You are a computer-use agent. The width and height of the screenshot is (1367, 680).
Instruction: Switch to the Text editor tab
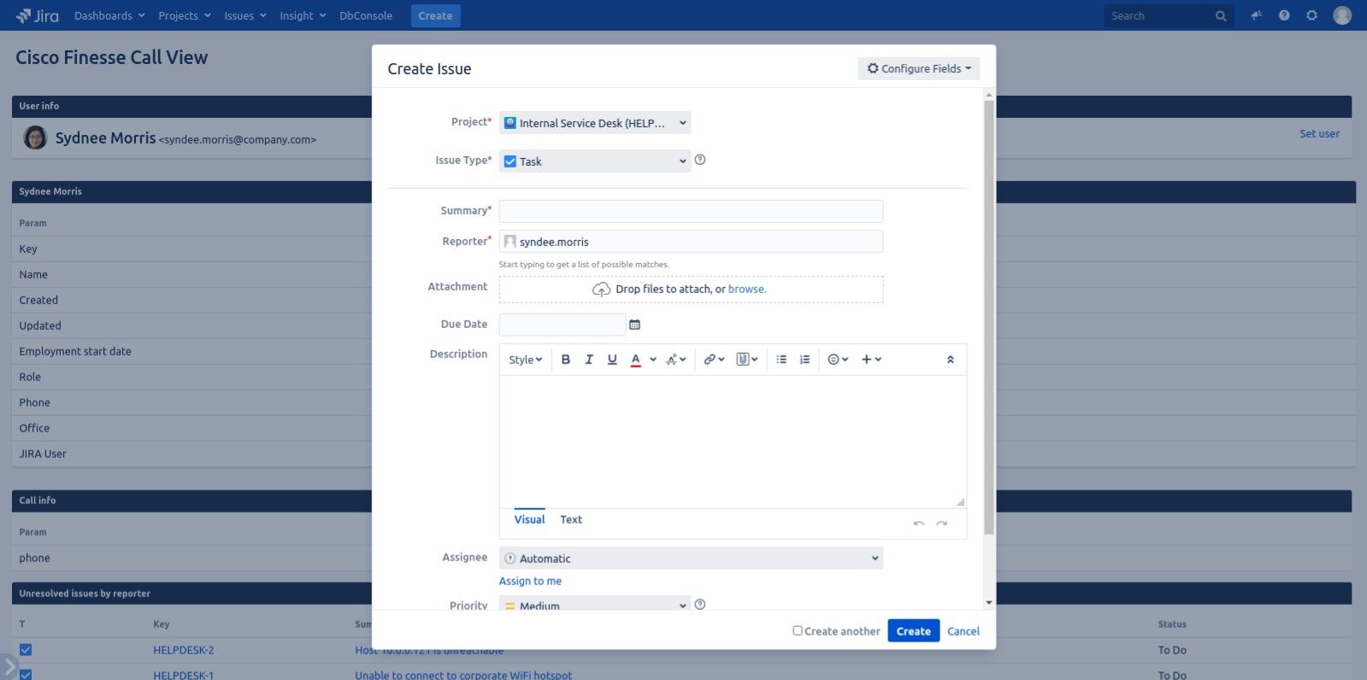pos(571,519)
